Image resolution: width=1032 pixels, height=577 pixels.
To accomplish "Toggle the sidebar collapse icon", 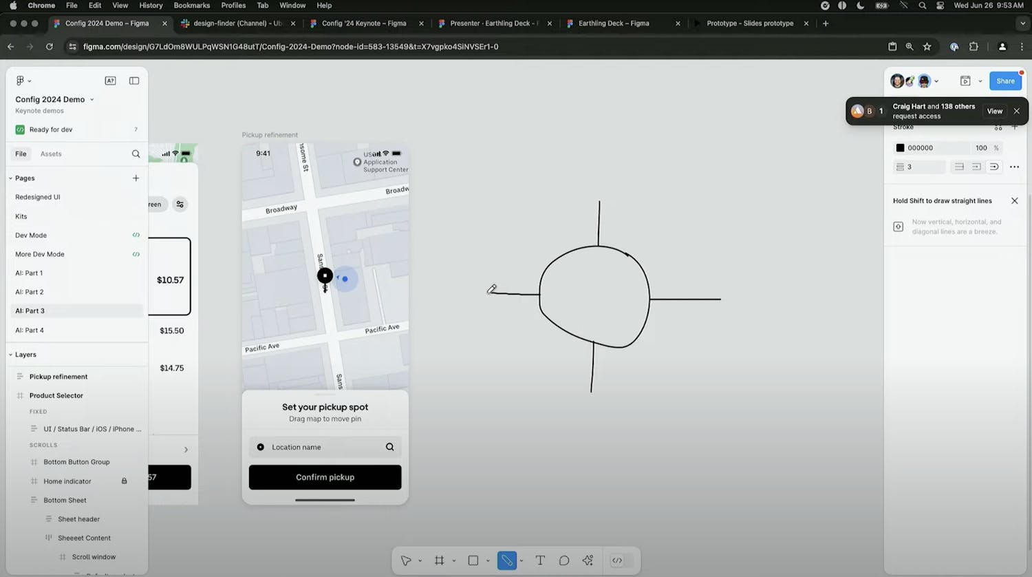I will coord(134,81).
